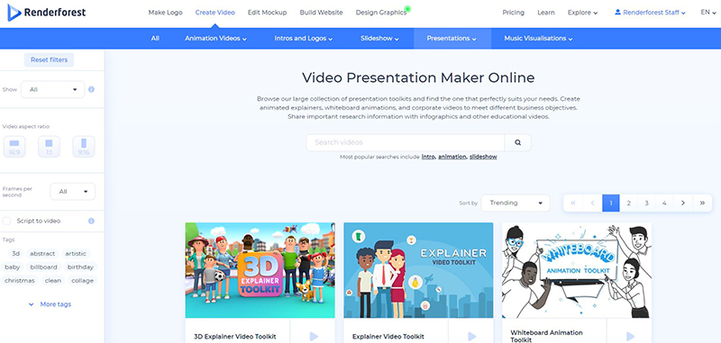Expand the More tags list
Screen dimensions: 721x343
click(x=50, y=304)
